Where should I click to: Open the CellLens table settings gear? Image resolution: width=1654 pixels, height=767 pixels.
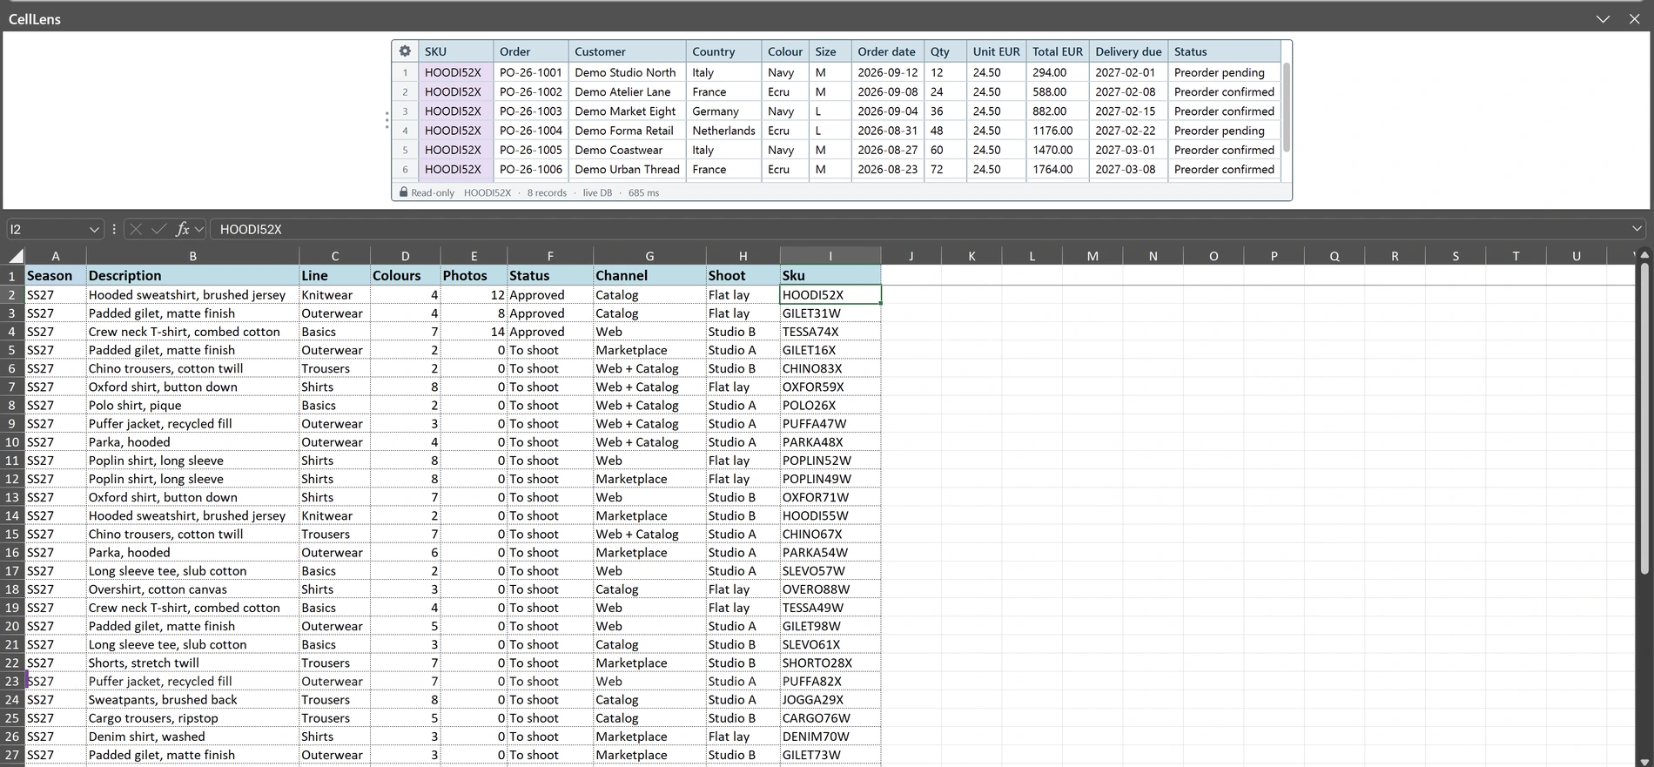[x=405, y=51]
